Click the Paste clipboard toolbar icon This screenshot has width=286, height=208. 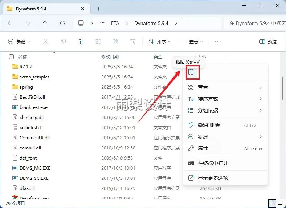click(81, 42)
